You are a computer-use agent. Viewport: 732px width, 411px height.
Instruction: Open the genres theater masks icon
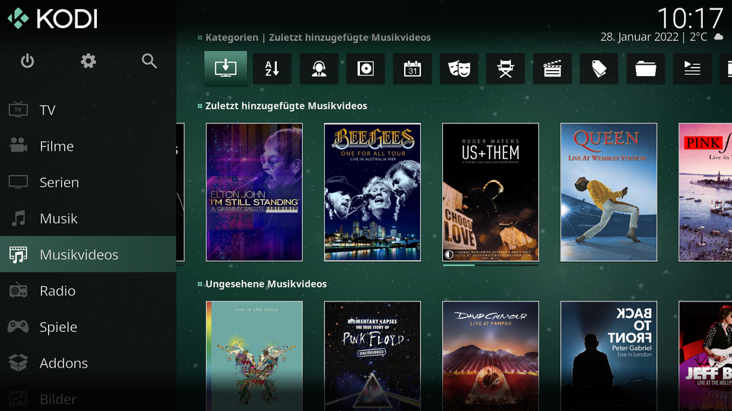459,68
